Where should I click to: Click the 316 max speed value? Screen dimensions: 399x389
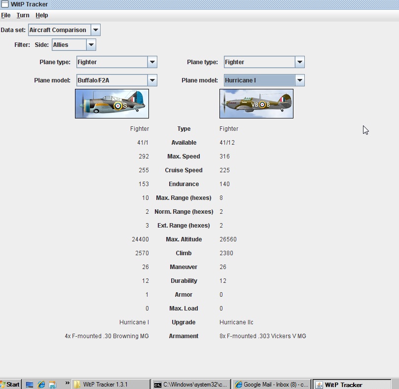pyautogui.click(x=224, y=156)
